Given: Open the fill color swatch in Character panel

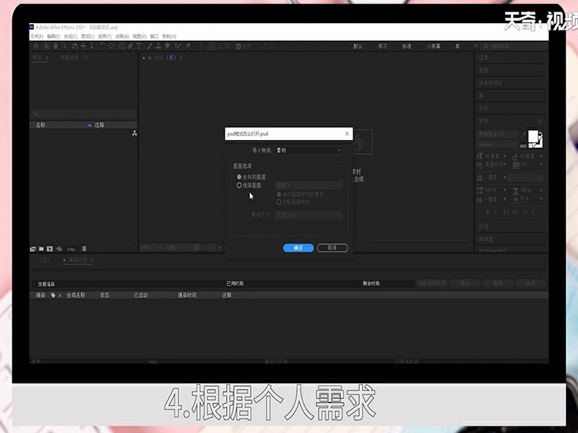Looking at the screenshot, I should tap(531, 136).
